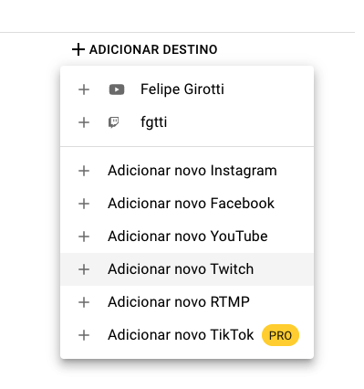The width and height of the screenshot is (364, 389).
Task: Choose highlighted Adicionar novo Twitch option
Action: (187, 269)
